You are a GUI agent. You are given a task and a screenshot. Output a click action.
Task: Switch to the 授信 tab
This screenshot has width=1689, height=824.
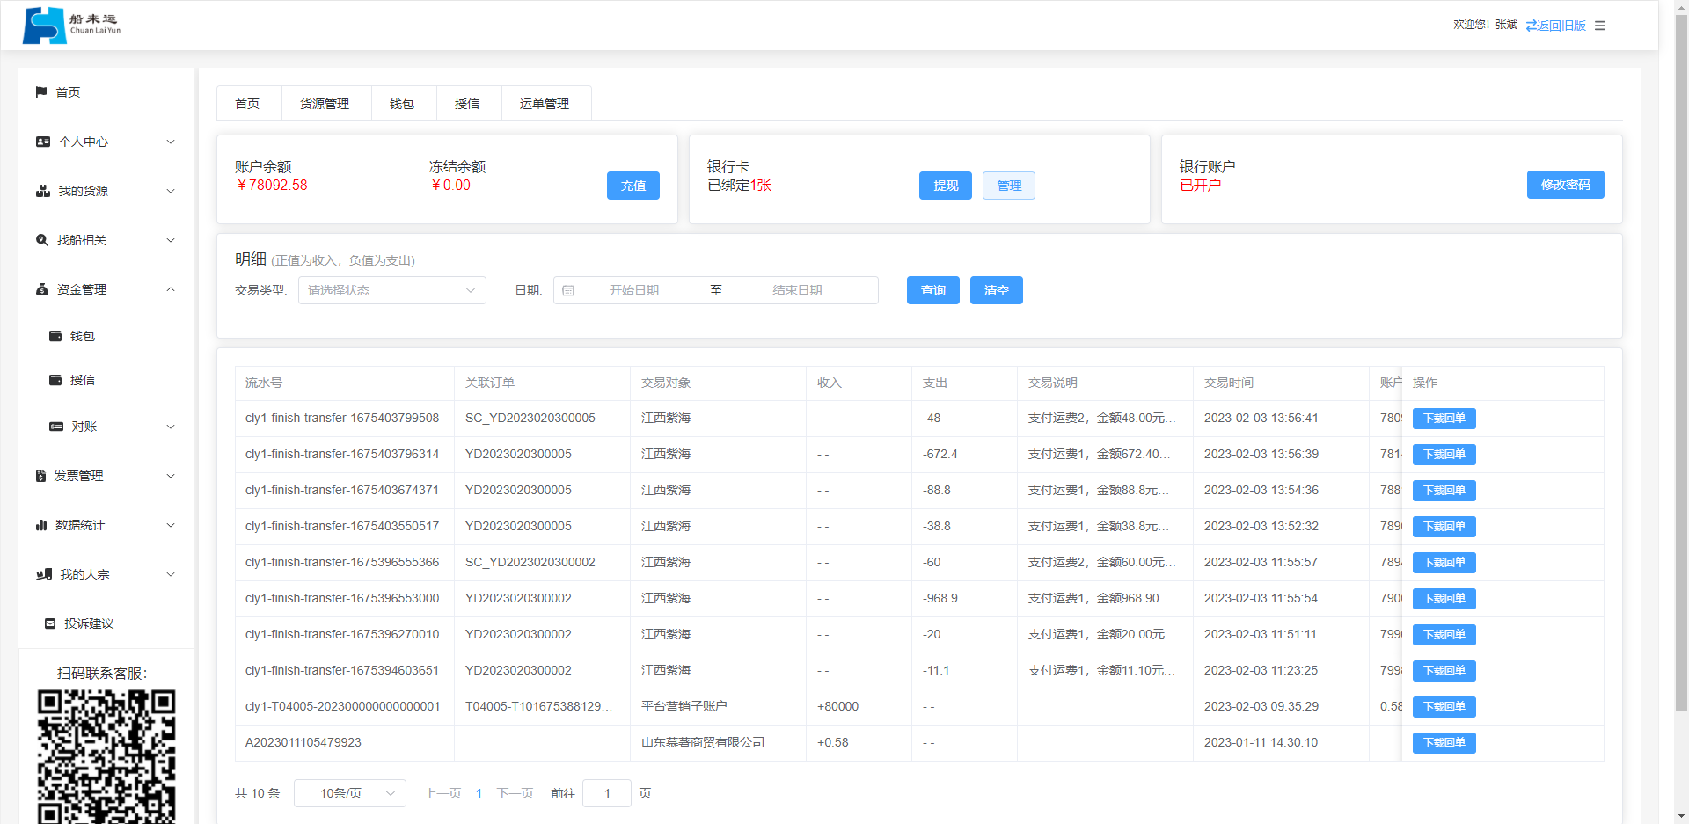(x=467, y=104)
